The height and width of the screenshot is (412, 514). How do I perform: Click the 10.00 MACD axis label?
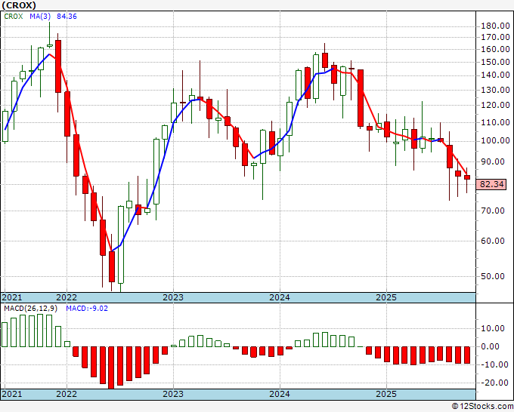[x=494, y=328]
